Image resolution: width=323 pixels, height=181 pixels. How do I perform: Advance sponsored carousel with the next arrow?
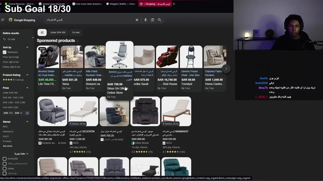226,69
